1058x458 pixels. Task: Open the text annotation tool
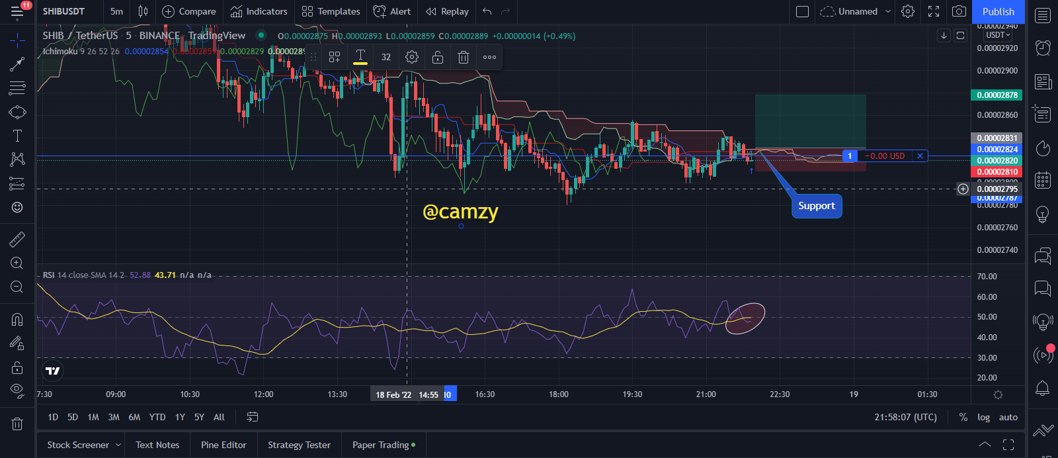17,136
